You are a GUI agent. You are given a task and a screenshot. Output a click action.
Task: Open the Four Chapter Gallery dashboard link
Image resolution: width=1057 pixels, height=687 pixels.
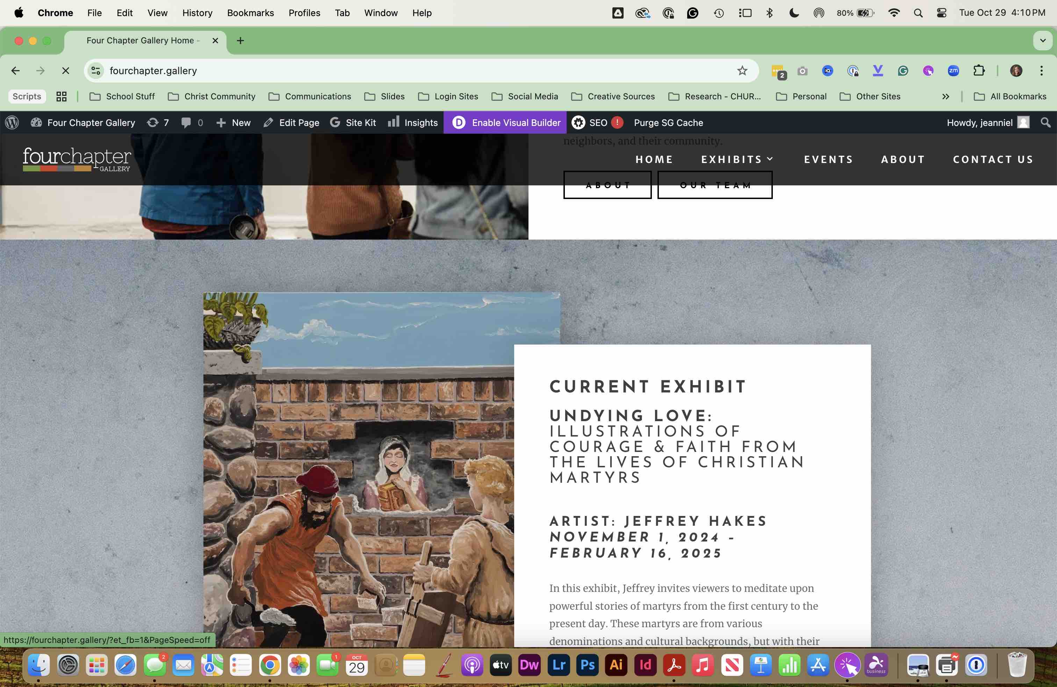(x=82, y=122)
